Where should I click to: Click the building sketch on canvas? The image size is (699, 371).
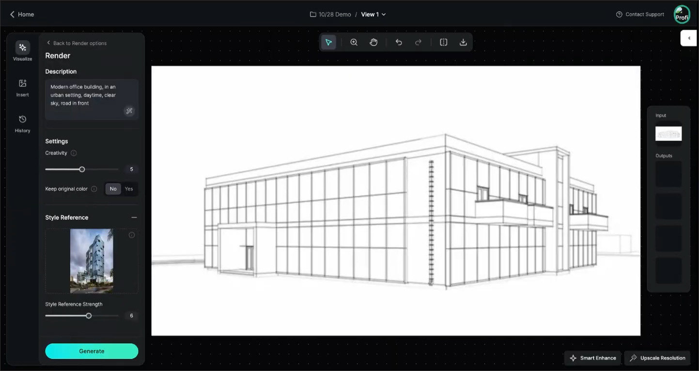[396, 201]
